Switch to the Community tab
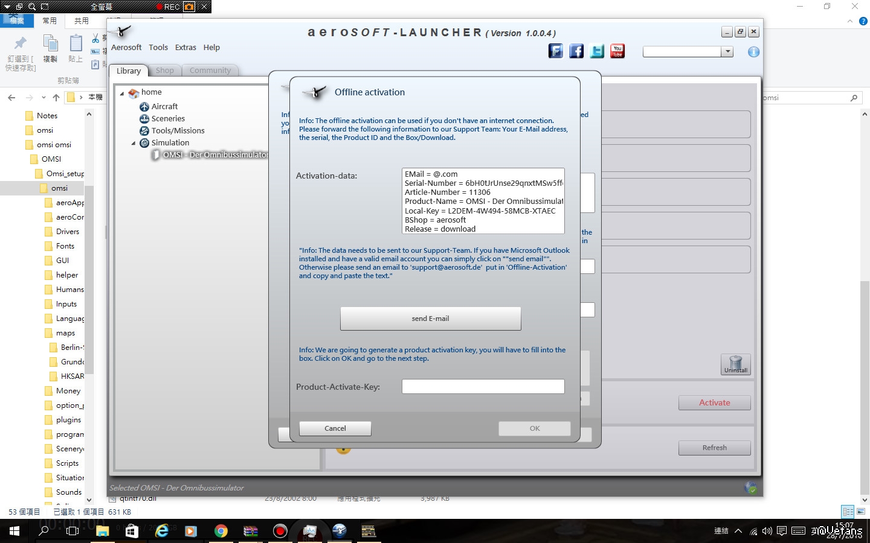The width and height of the screenshot is (870, 543). (x=210, y=71)
